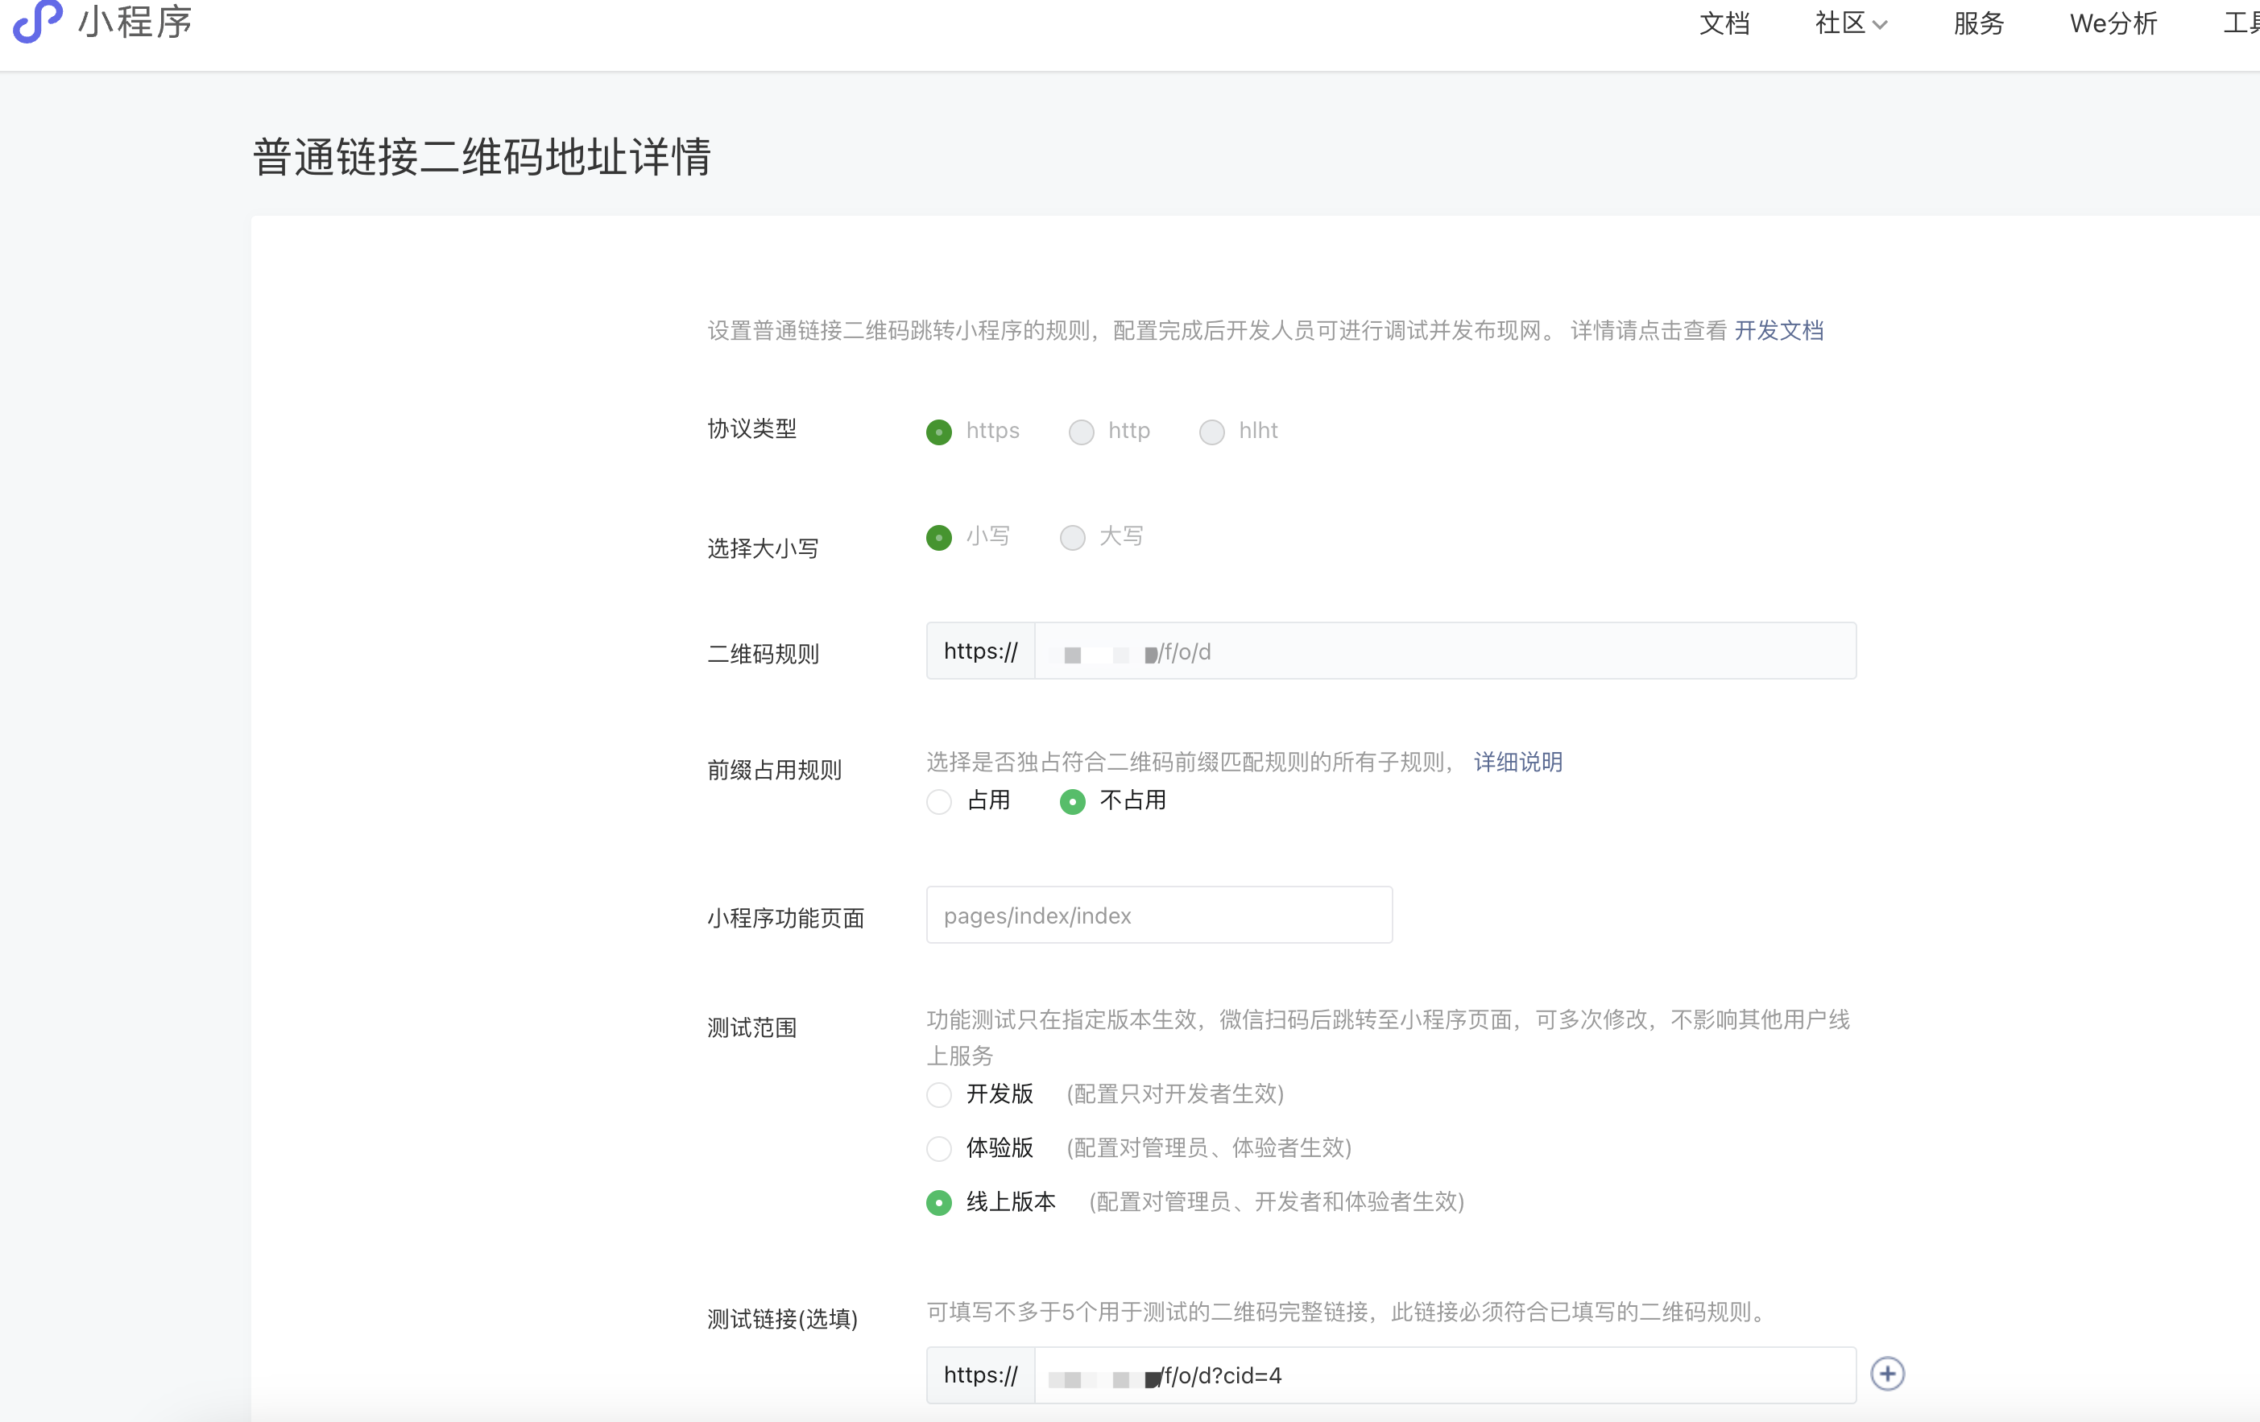Viewport: 2260px width, 1422px height.
Task: Click the (配置只对开发者生效) hint text
Action: tap(1175, 1093)
